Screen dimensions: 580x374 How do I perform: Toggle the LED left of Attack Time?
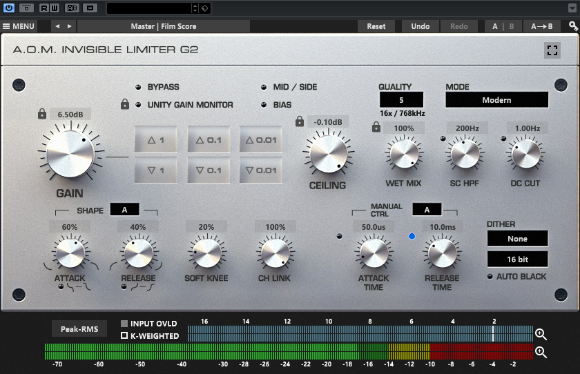(x=339, y=236)
